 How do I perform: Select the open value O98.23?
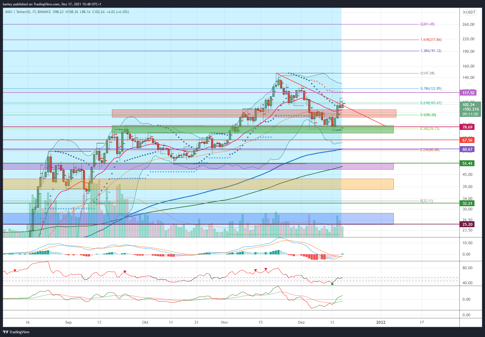[58, 12]
